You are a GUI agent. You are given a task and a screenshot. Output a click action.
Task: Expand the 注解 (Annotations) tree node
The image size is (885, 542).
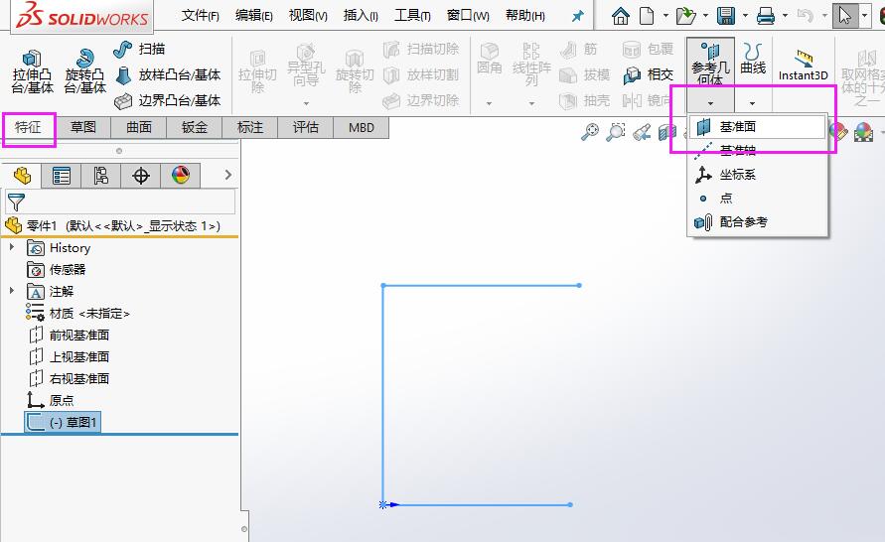tap(12, 291)
